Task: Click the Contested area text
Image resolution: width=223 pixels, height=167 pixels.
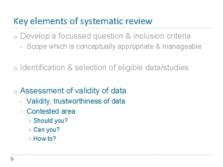Action: pos(51,111)
